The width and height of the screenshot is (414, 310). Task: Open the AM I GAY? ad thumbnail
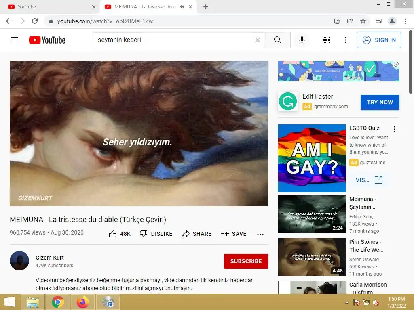pos(312,158)
